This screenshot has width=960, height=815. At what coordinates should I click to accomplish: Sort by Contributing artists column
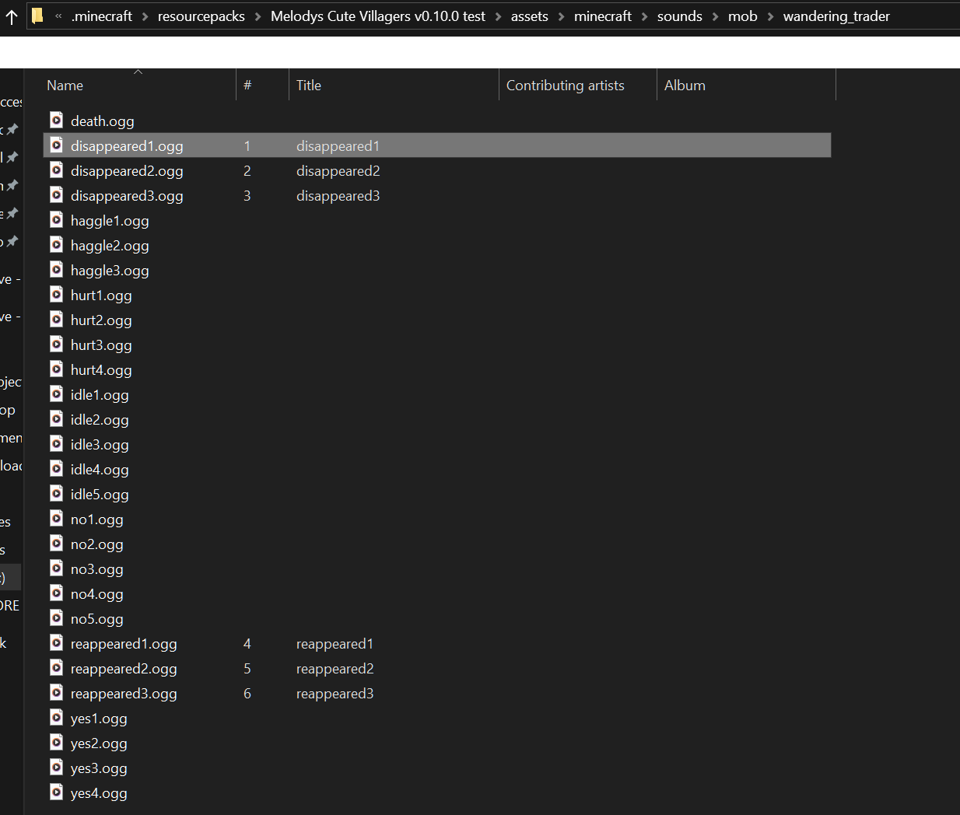pyautogui.click(x=565, y=86)
